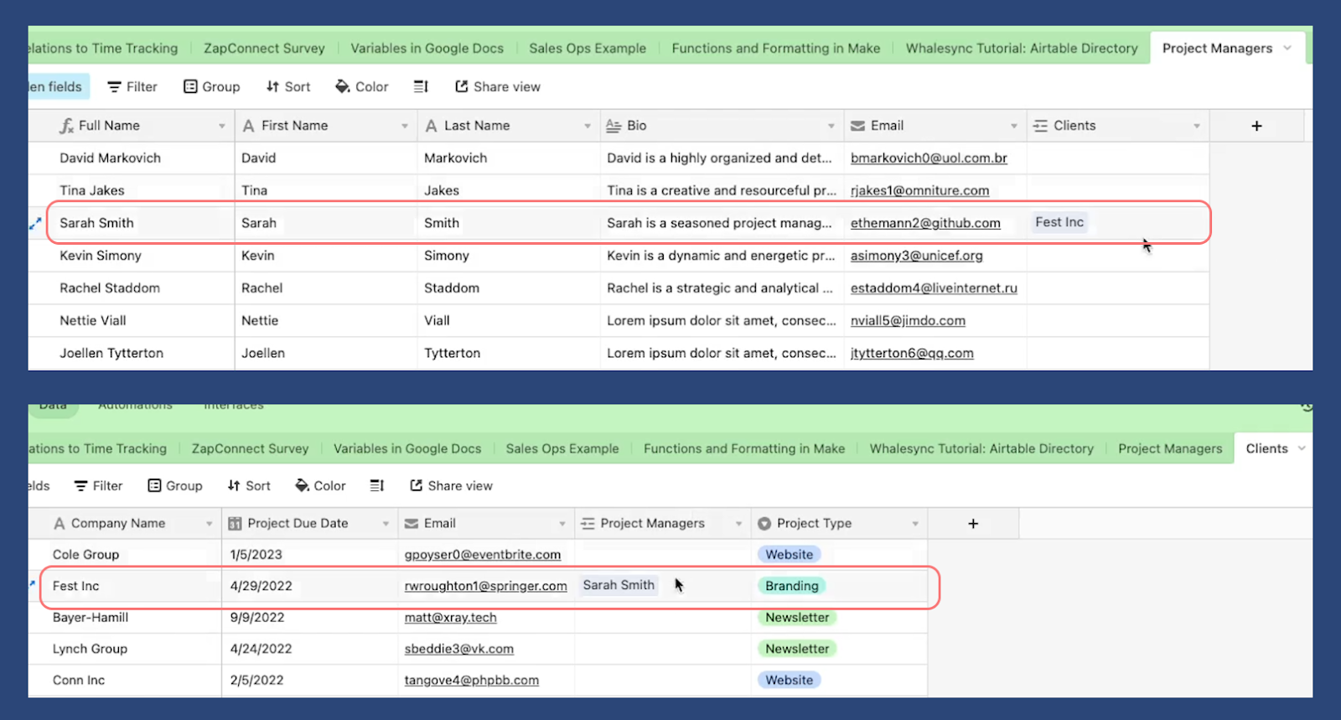The image size is (1341, 720).
Task: Click Sort in the Clients table toolbar
Action: coord(249,485)
